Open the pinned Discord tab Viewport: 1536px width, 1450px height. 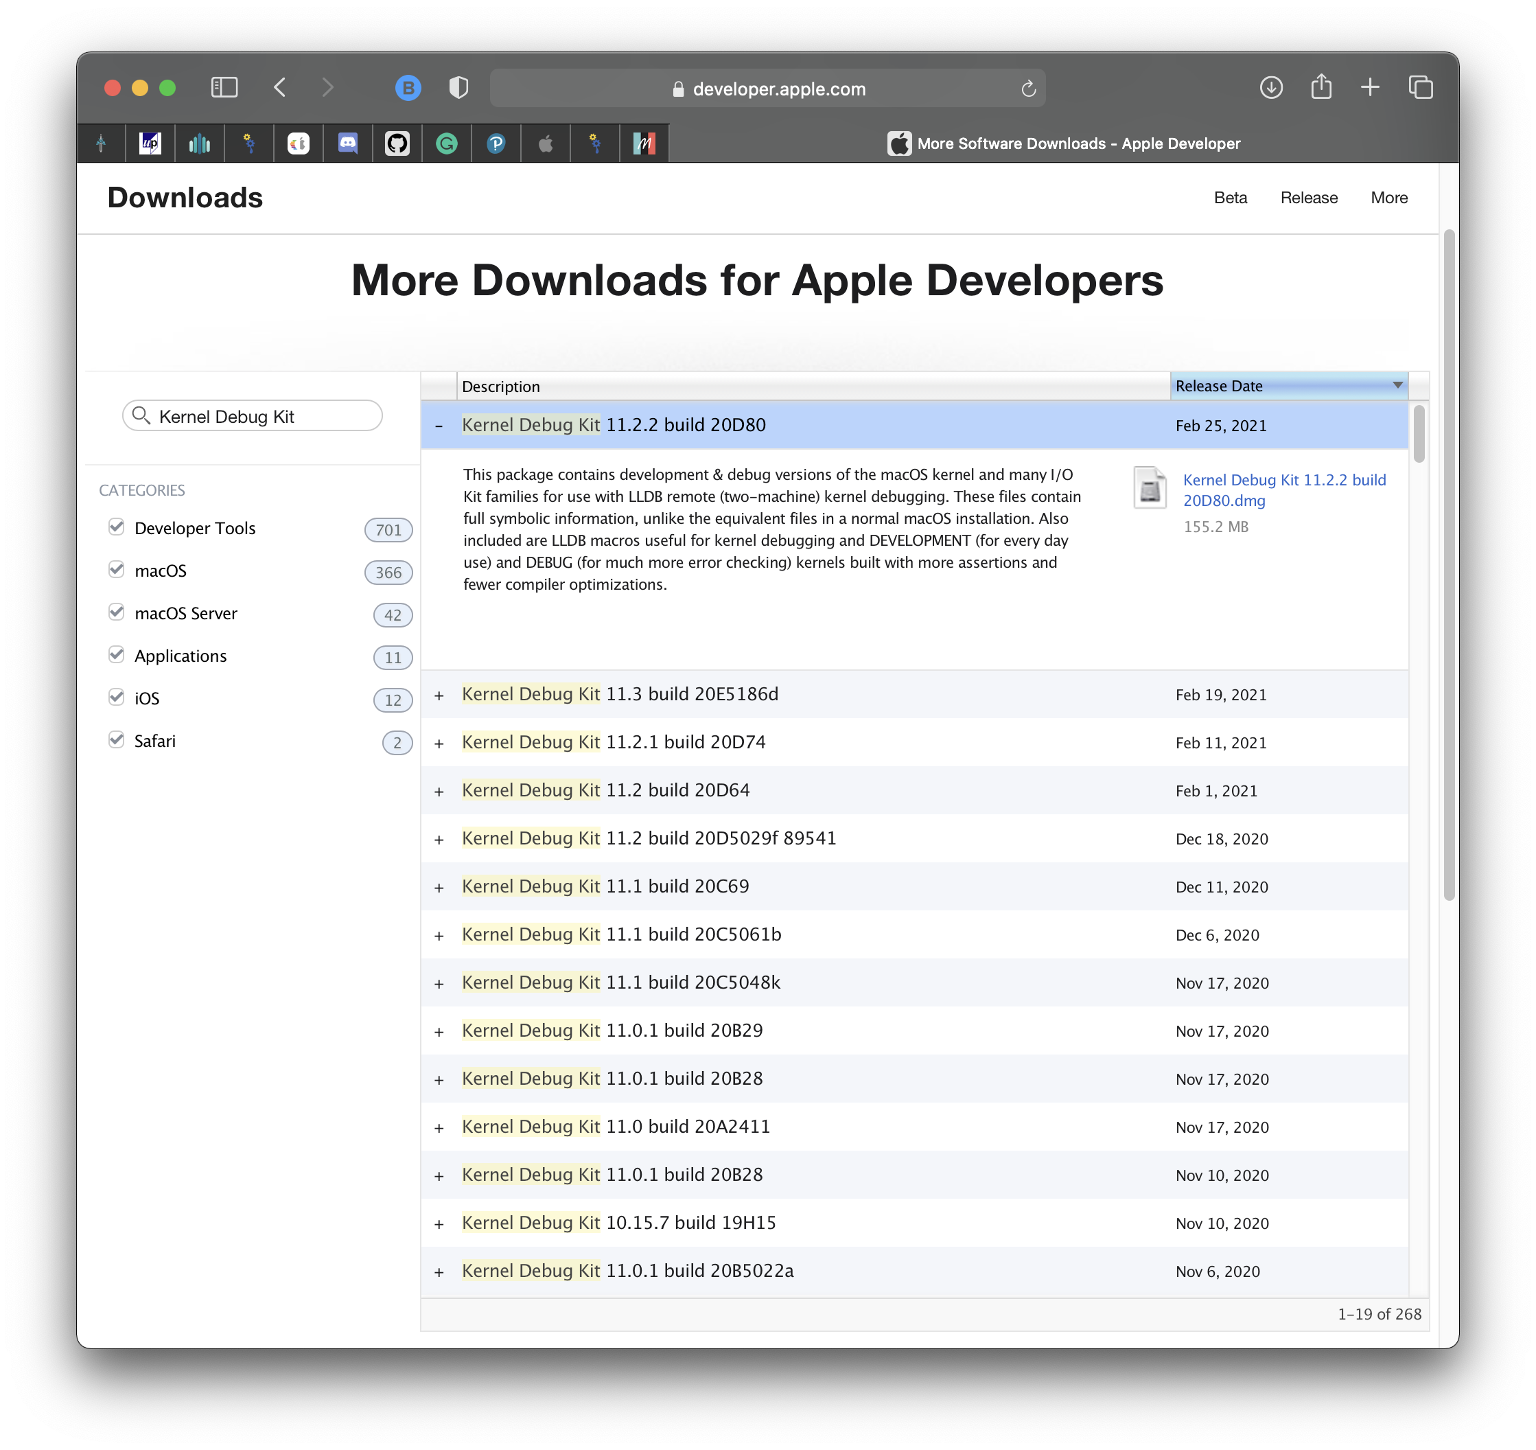[348, 143]
